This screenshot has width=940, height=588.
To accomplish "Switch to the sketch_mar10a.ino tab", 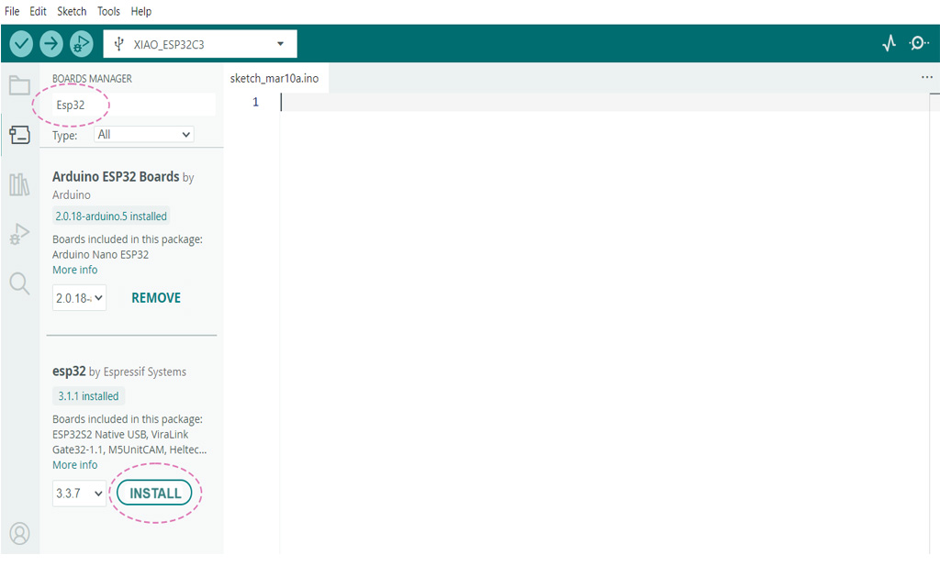I will (274, 79).
